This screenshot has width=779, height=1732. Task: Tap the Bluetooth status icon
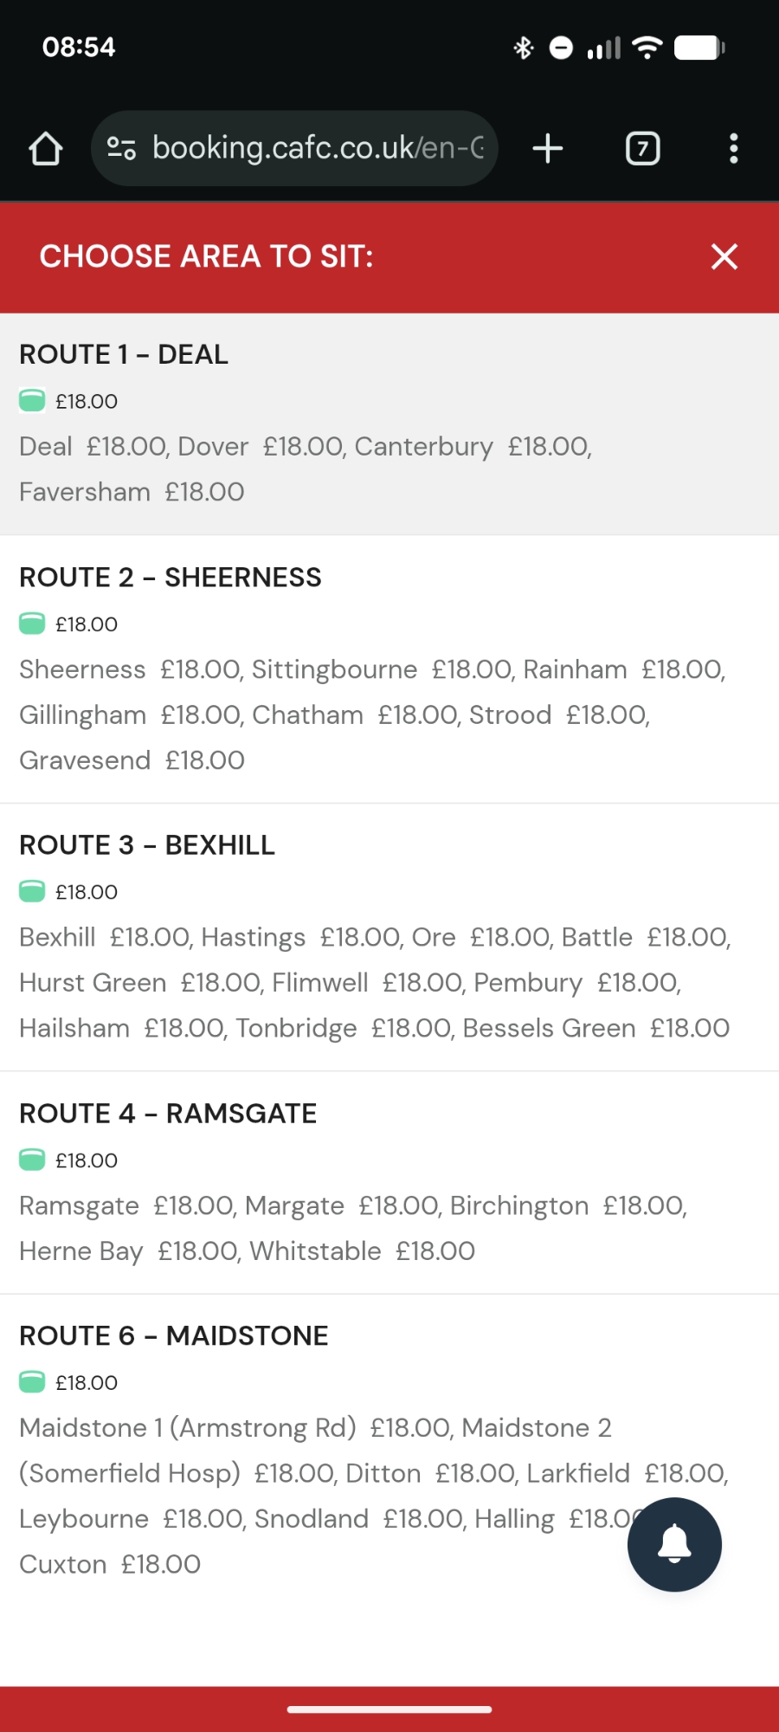(523, 48)
